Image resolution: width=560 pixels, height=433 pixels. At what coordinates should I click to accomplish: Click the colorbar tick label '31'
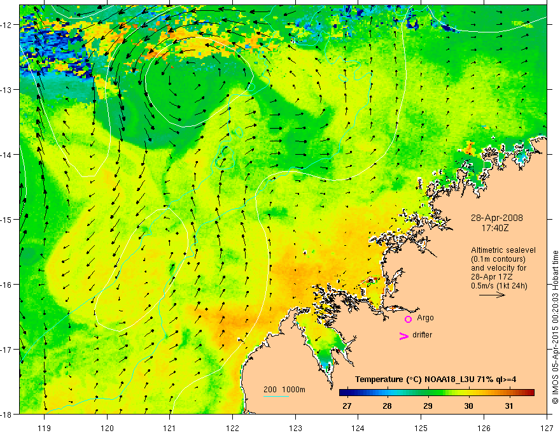point(509,406)
